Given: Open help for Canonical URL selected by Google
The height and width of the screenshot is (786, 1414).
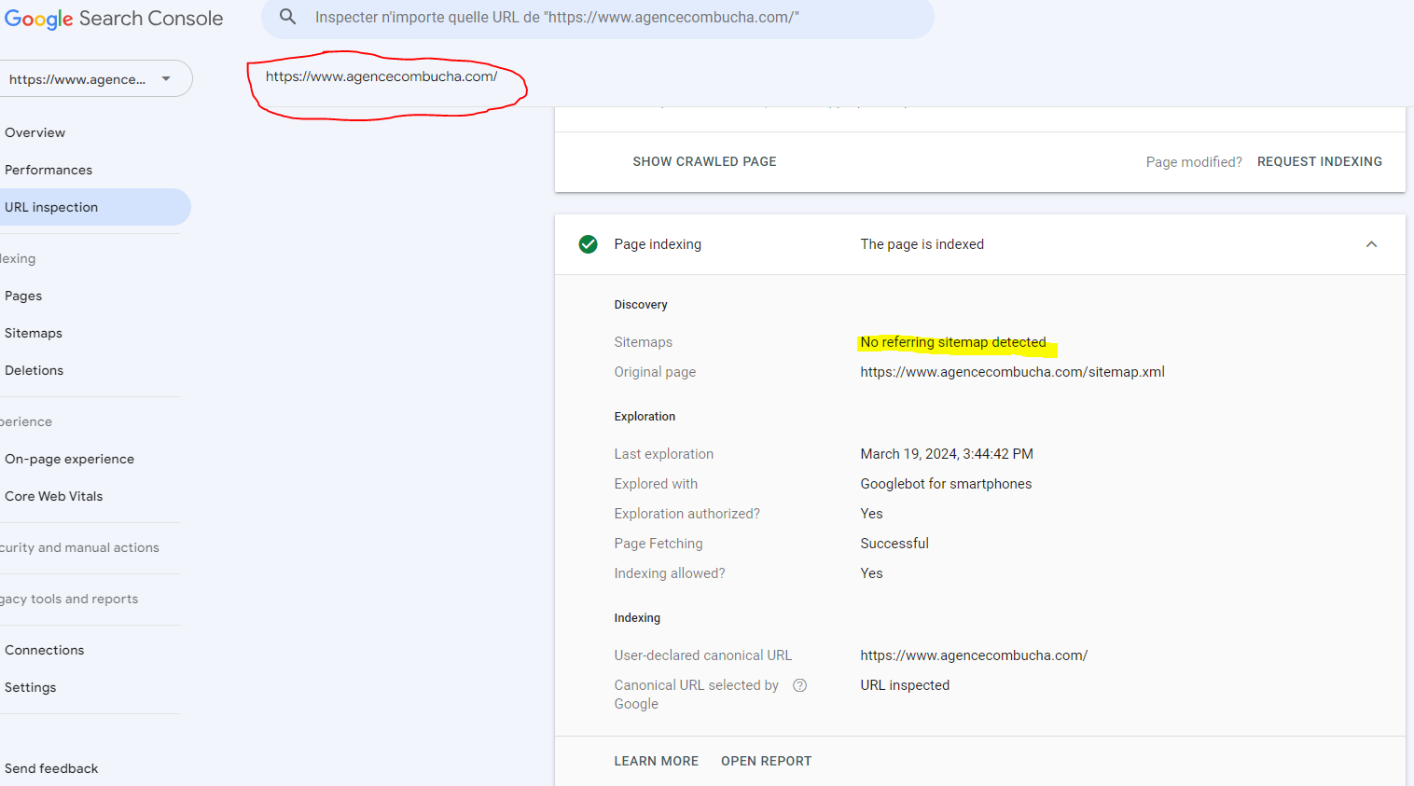Looking at the screenshot, I should (799, 685).
